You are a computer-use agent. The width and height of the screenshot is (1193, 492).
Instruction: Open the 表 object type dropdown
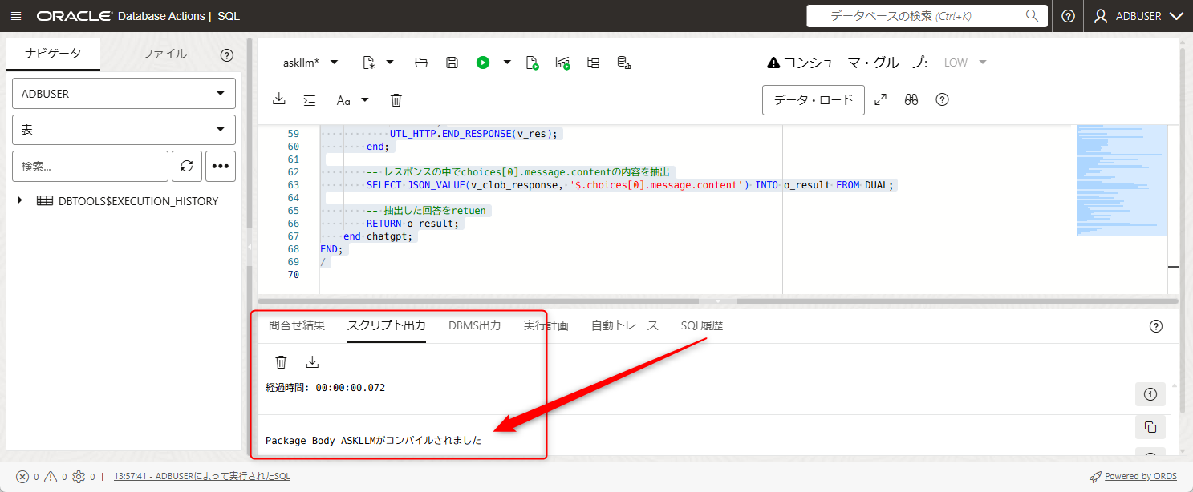pyautogui.click(x=124, y=130)
